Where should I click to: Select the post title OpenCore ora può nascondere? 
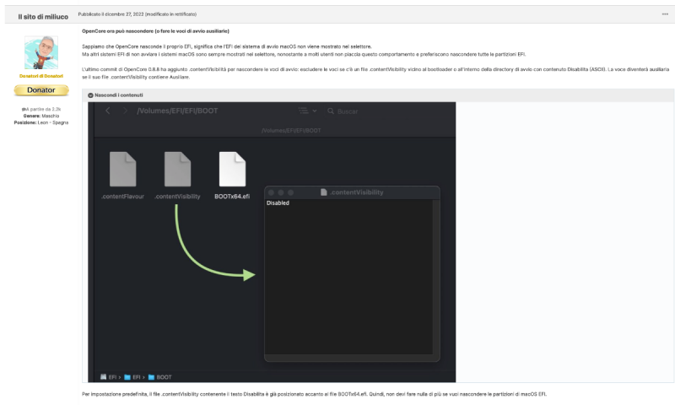coord(155,31)
